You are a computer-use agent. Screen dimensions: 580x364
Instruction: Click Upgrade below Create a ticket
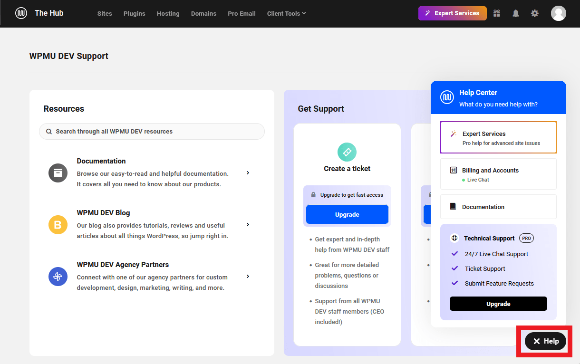point(347,214)
